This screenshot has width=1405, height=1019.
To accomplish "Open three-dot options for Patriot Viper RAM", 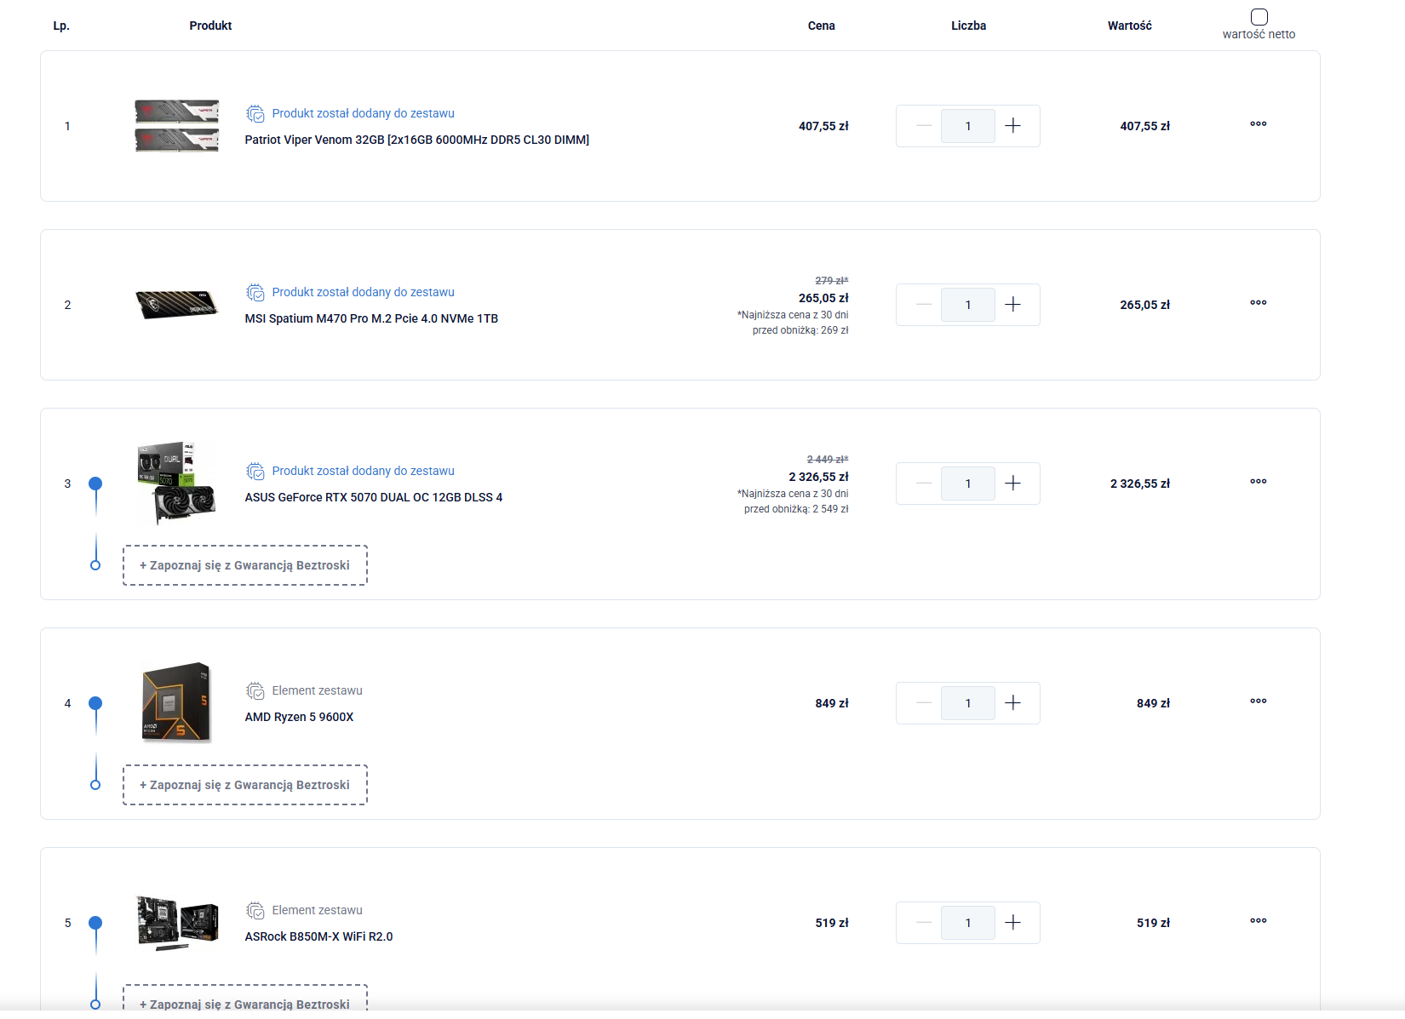I will [x=1258, y=124].
